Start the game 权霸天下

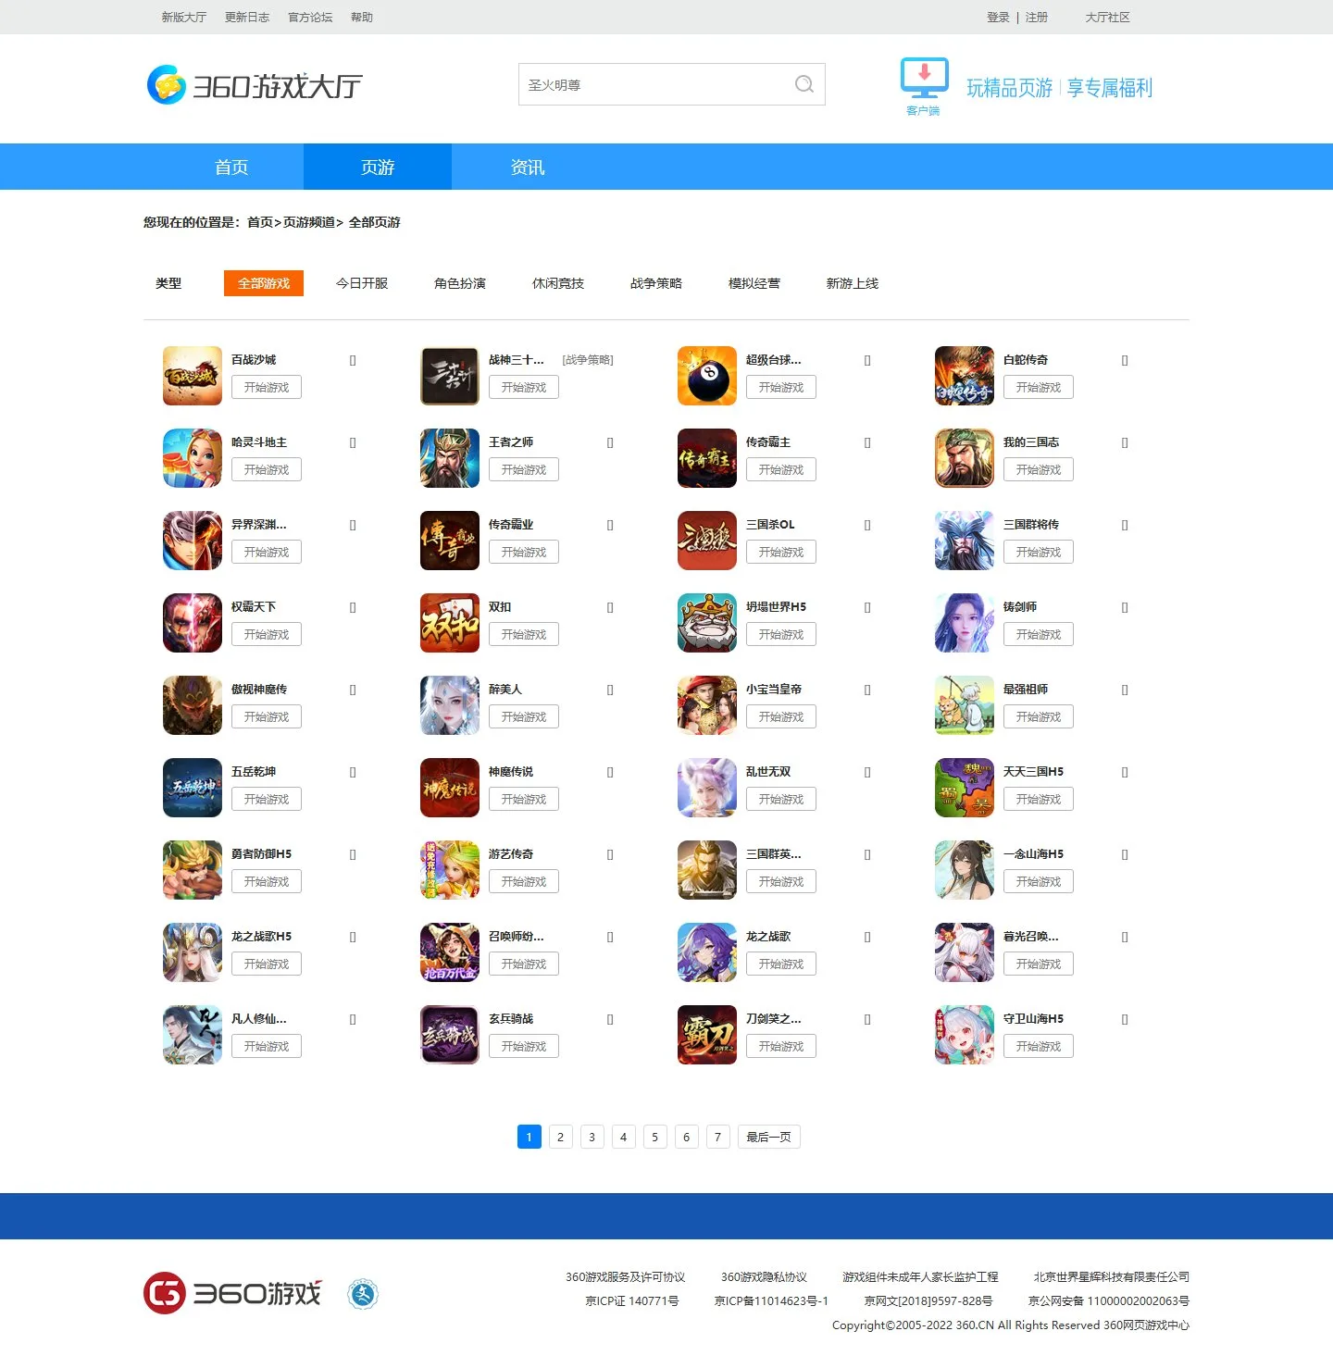[267, 634]
